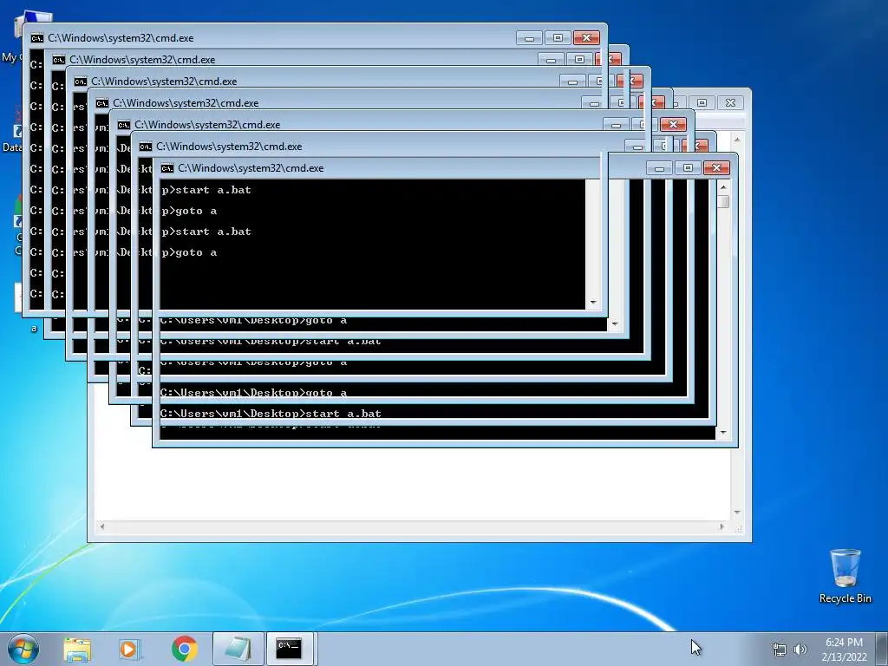Click the Notepad vertical scrollbar up arrow

pos(737,139)
